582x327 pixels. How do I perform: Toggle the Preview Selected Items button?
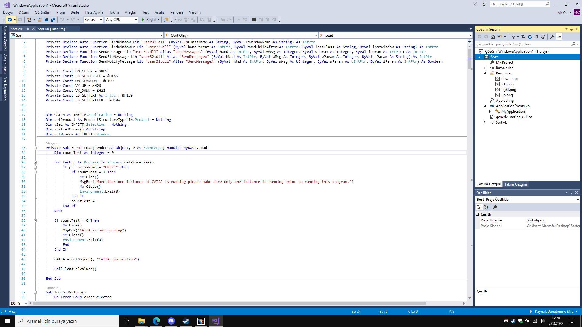point(559,37)
